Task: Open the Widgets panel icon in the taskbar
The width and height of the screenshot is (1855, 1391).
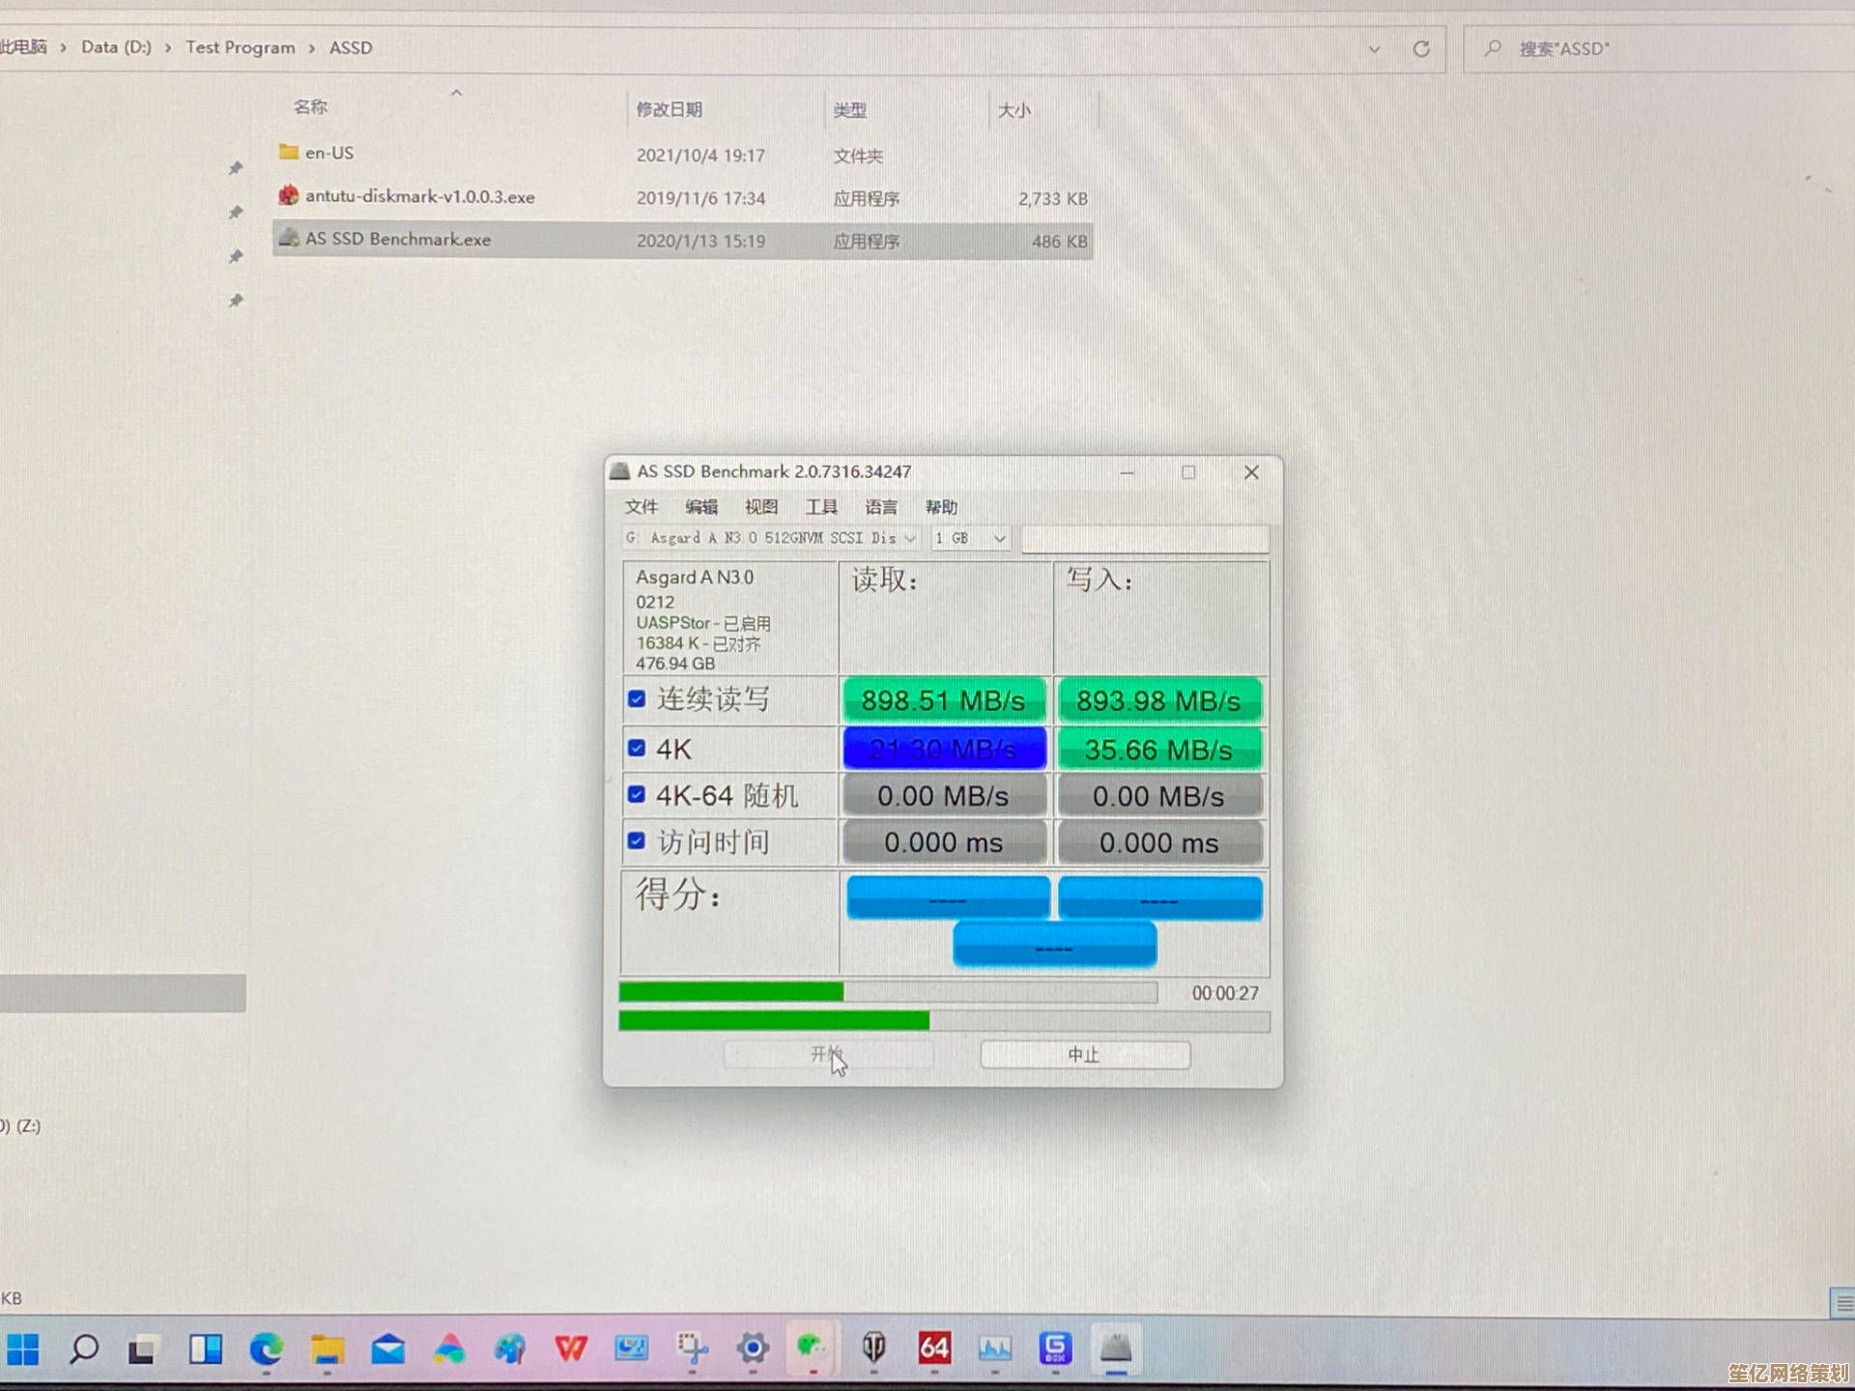Action: [206, 1348]
